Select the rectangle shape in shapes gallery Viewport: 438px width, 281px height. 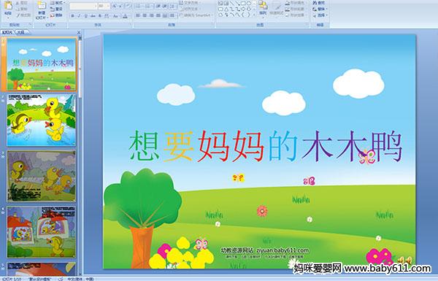243,3
